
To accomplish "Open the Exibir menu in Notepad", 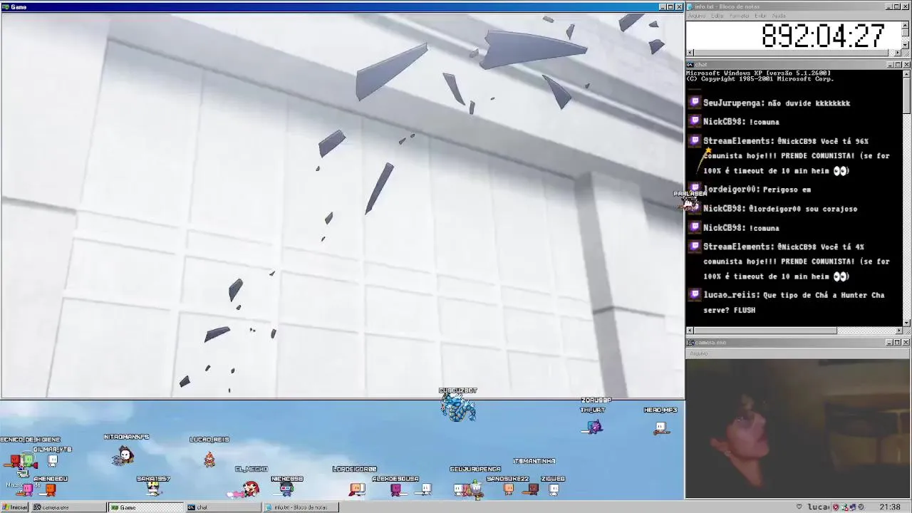I will click(x=760, y=16).
